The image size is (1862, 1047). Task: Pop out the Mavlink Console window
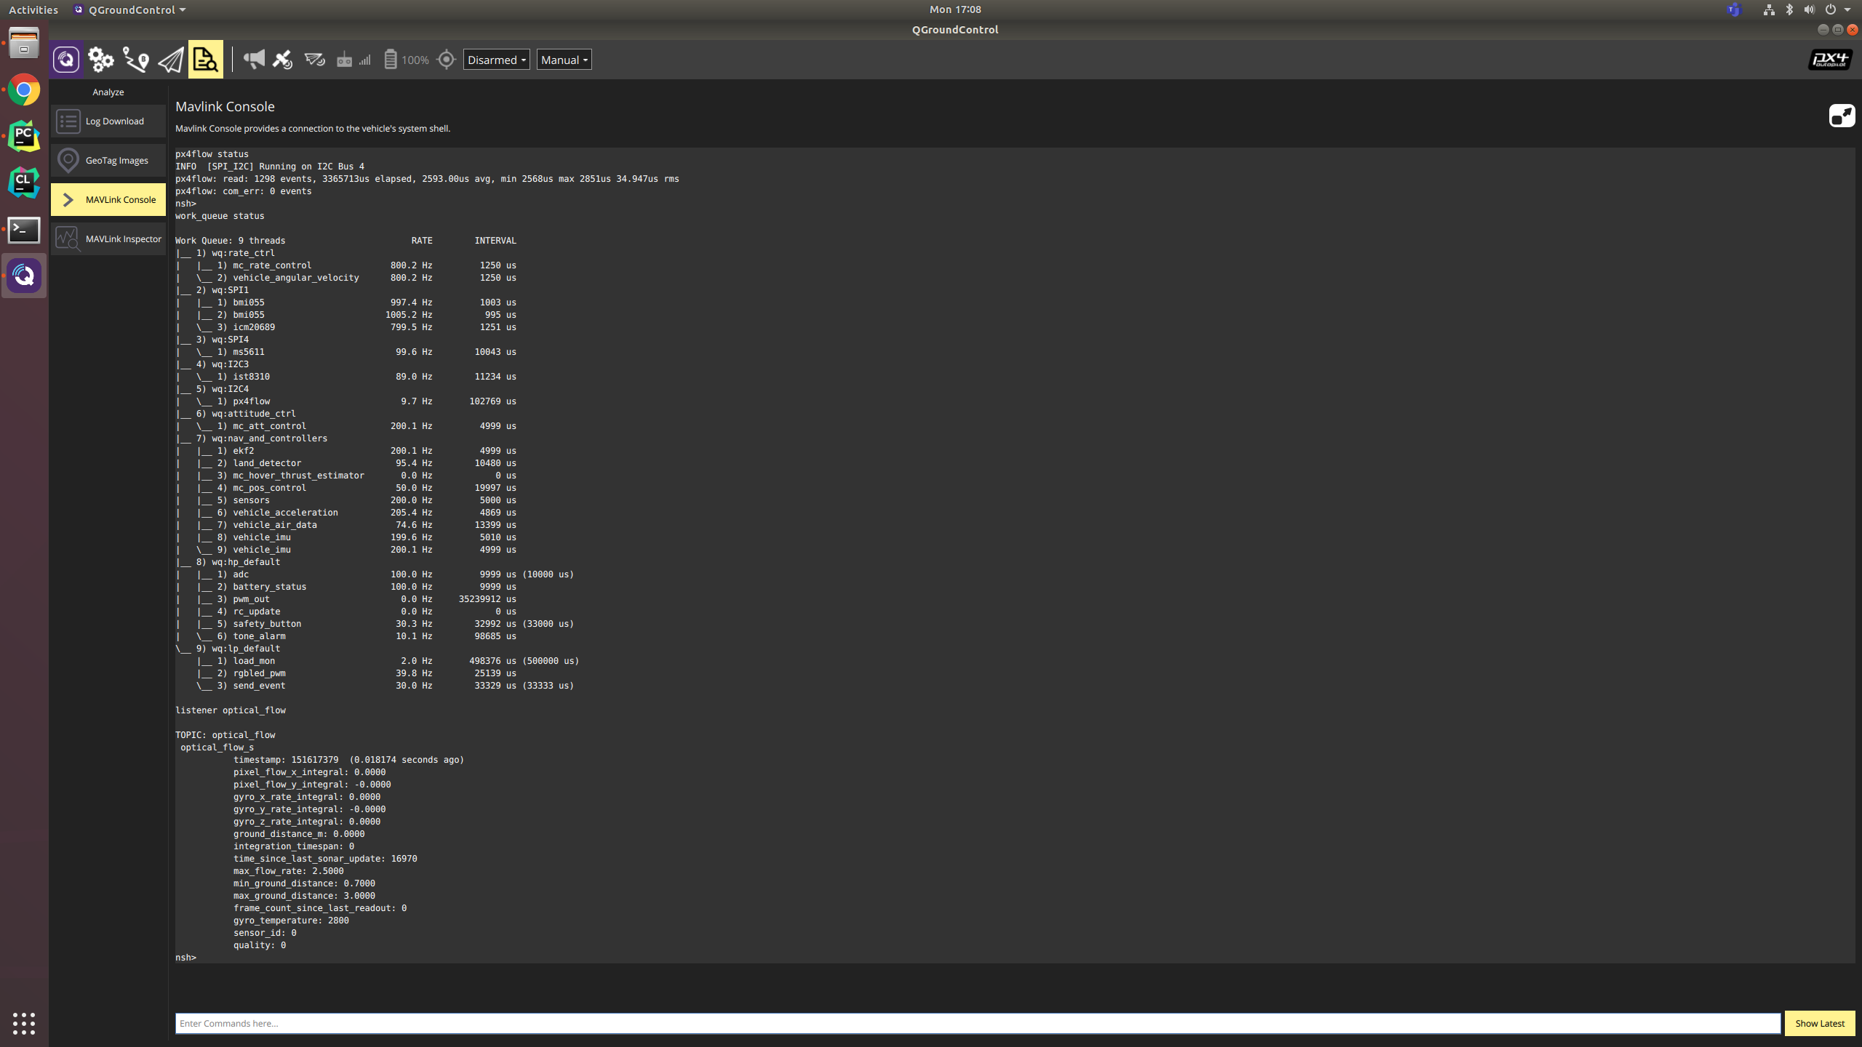pos(1842,115)
